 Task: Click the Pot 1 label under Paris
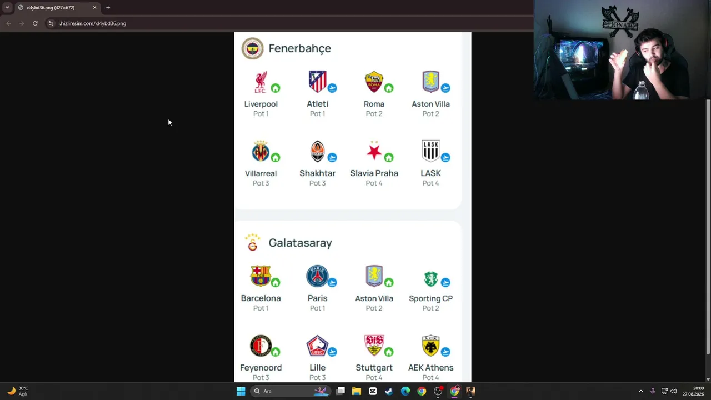click(x=317, y=308)
